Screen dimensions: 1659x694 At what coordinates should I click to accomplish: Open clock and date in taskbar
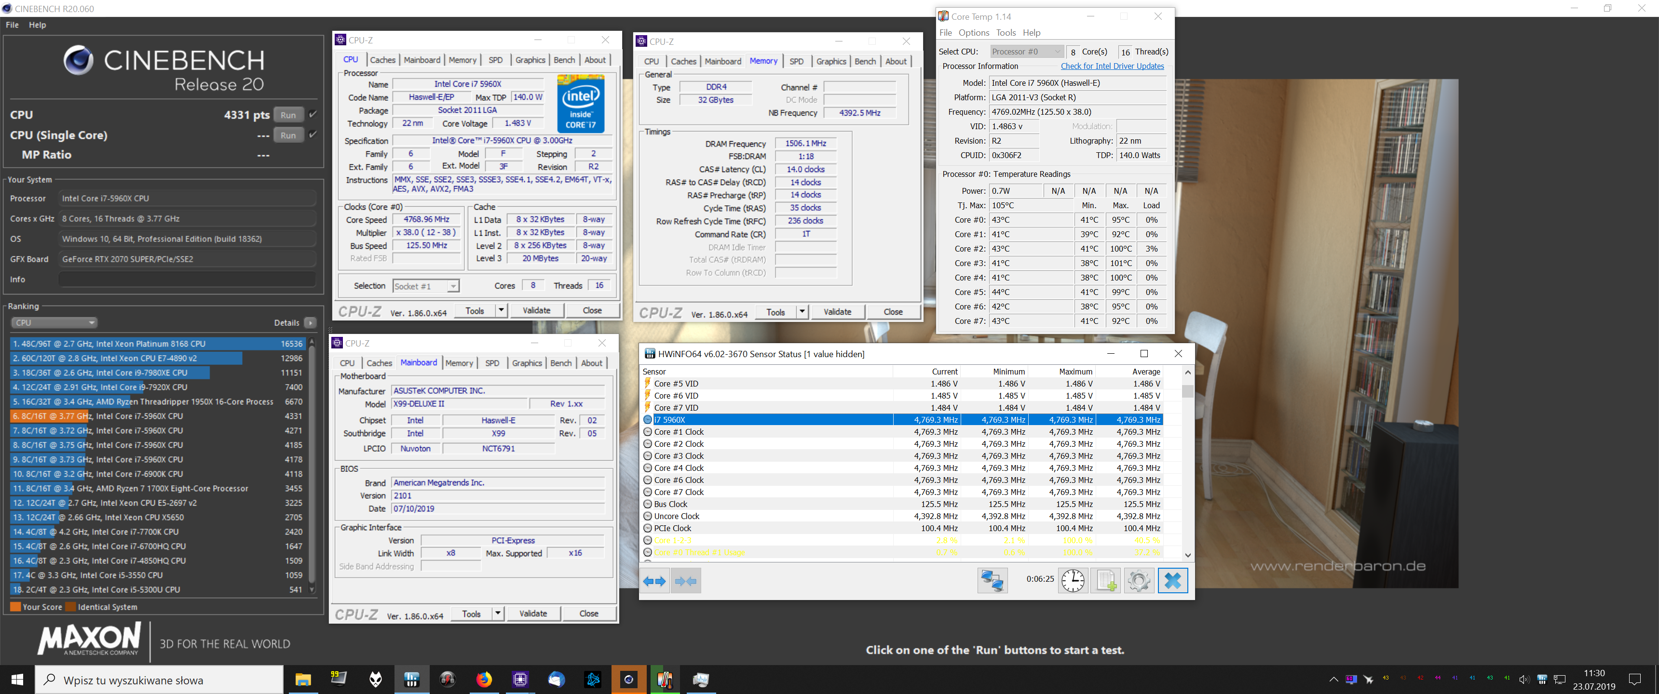tap(1594, 679)
